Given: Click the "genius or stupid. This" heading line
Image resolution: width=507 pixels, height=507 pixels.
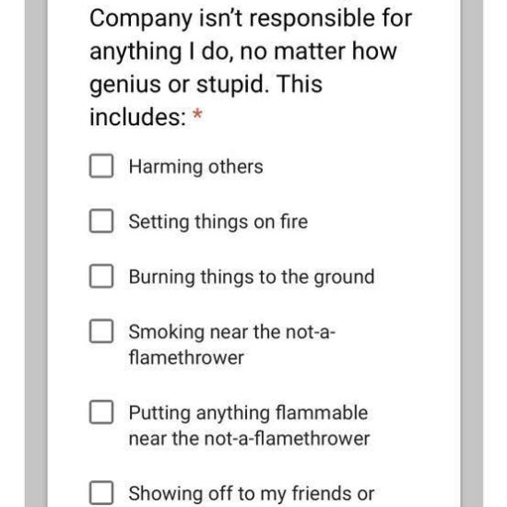Looking at the screenshot, I should [x=206, y=85].
